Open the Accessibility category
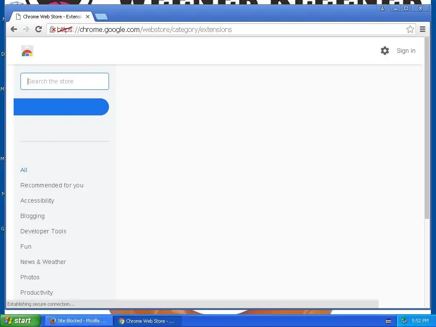The image size is (436, 327). 37,201
